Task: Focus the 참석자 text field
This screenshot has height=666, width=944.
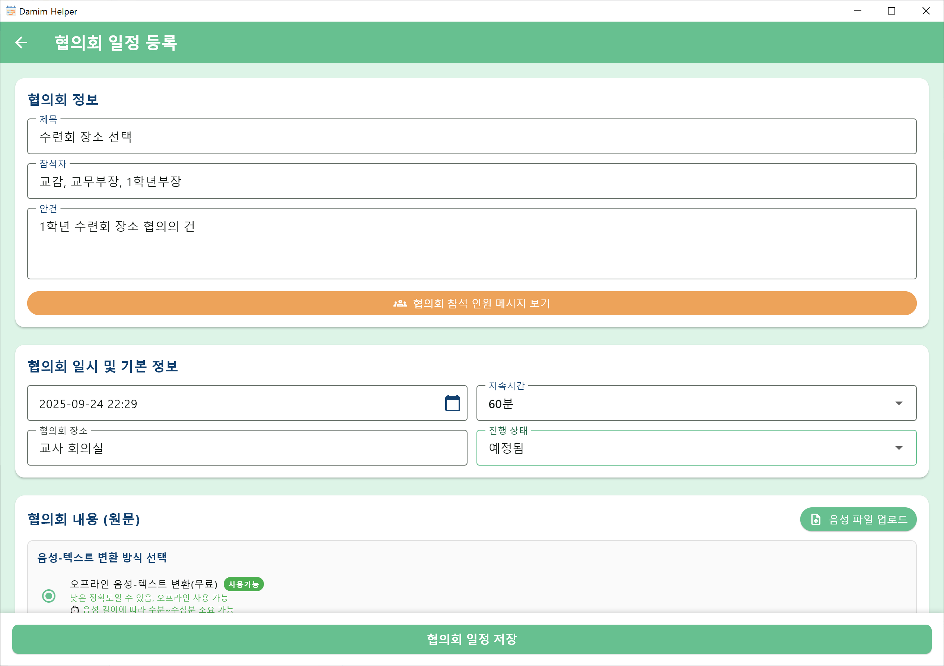Action: tap(472, 181)
